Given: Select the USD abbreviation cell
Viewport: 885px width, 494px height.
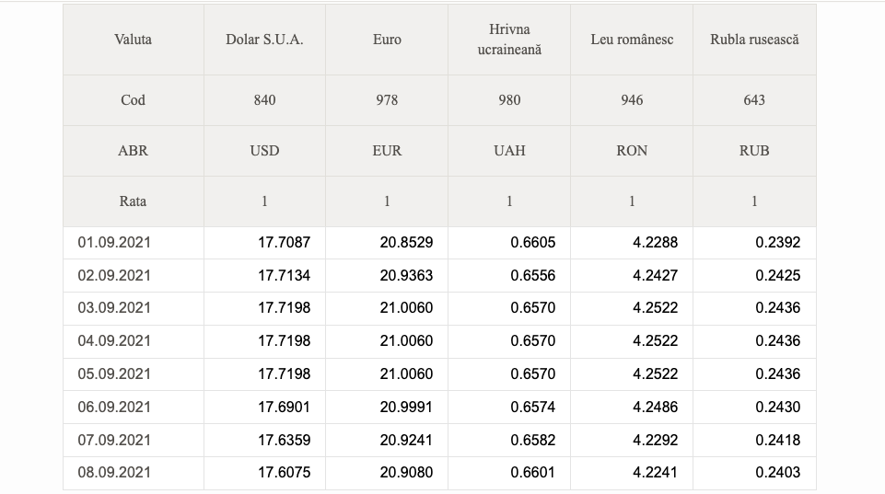Looking at the screenshot, I should (264, 151).
